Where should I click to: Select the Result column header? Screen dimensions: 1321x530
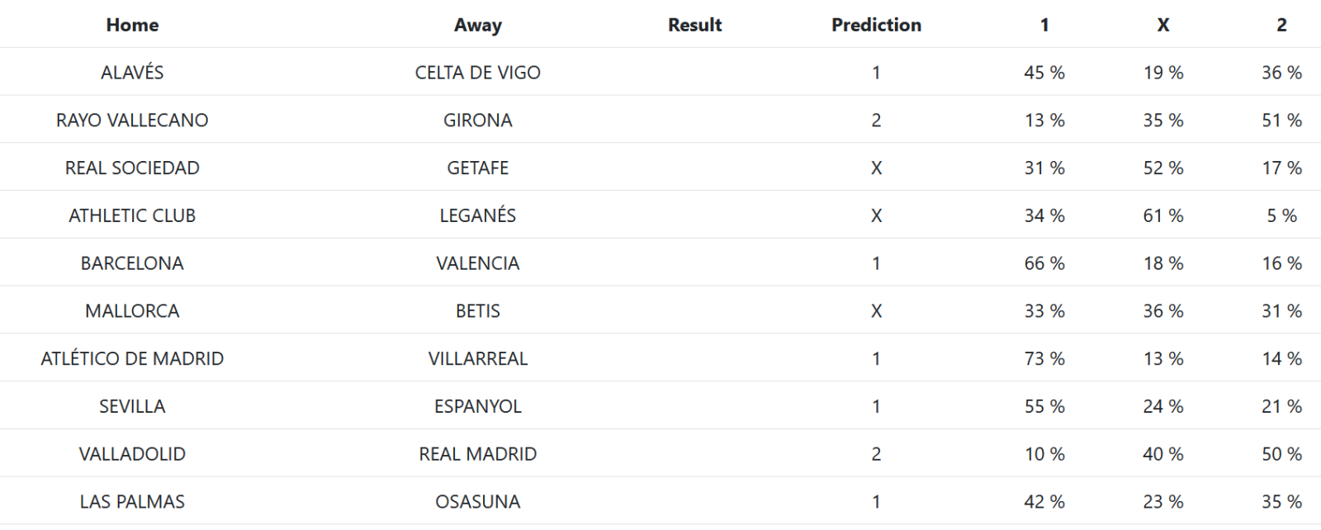pyautogui.click(x=694, y=25)
